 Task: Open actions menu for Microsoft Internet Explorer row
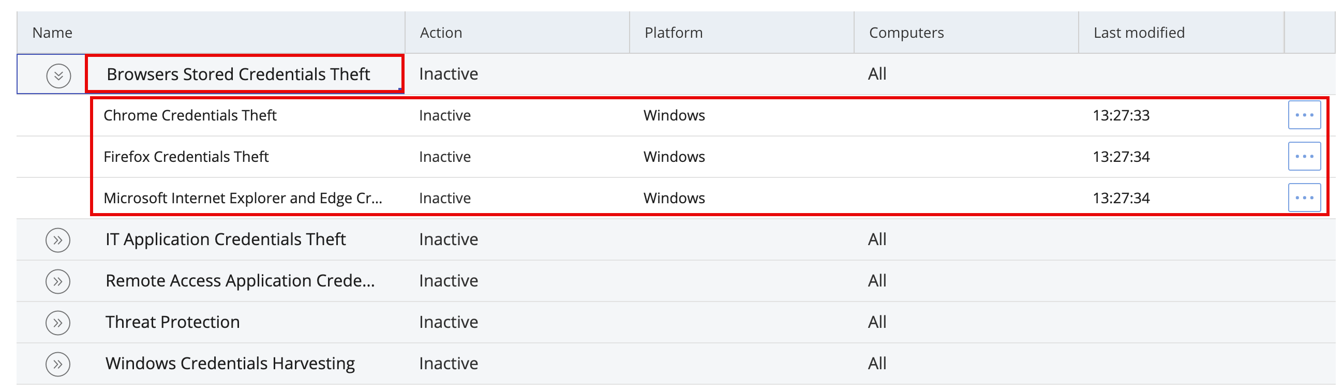tap(1303, 197)
